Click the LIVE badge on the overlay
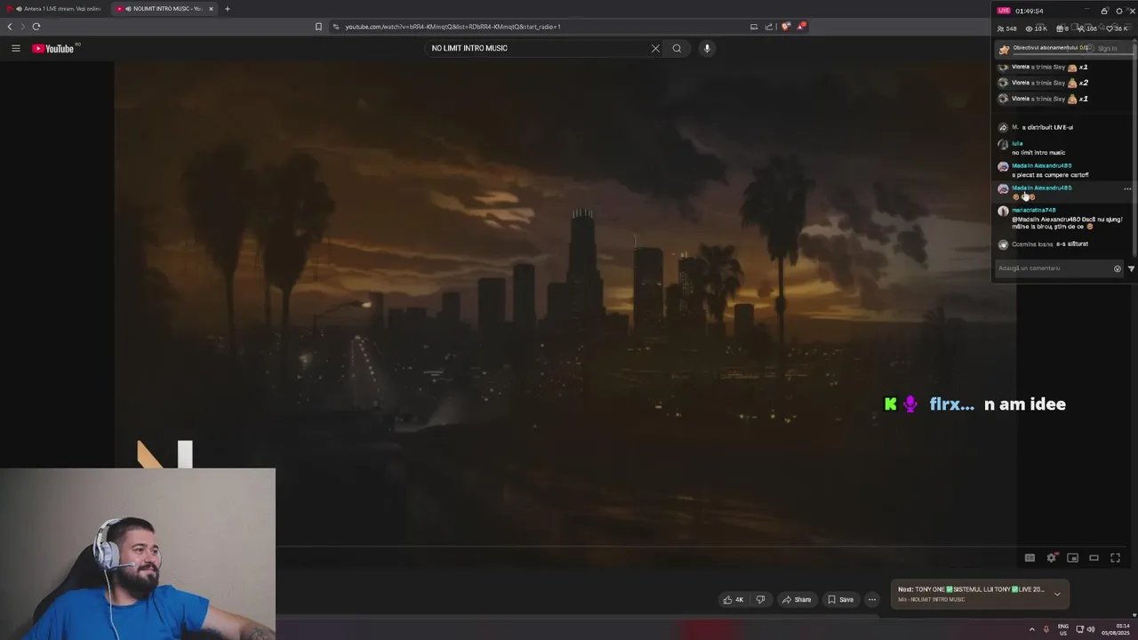Screen dimensions: 1138x640 click(1004, 11)
